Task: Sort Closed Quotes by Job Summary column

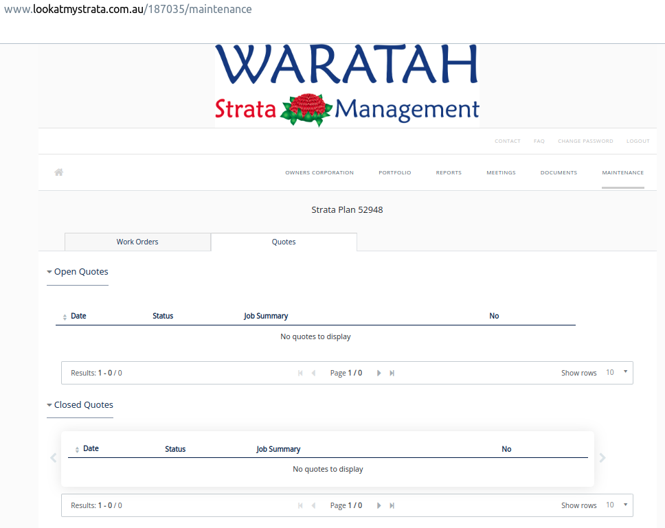Action: [x=278, y=449]
